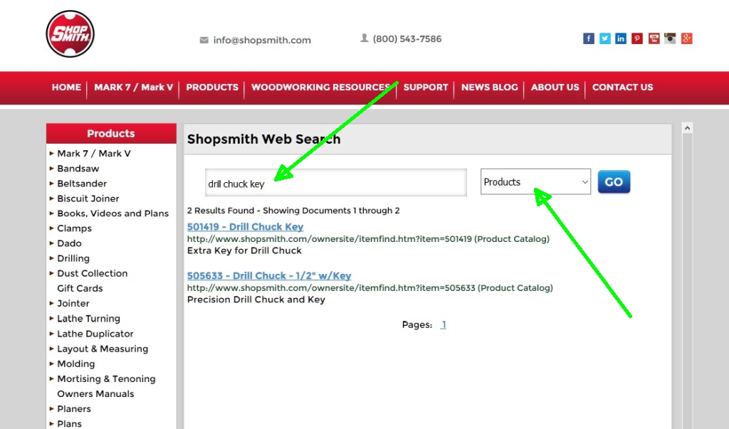Open ABOUT US in navigation bar
This screenshot has width=729, height=429.
click(x=555, y=88)
